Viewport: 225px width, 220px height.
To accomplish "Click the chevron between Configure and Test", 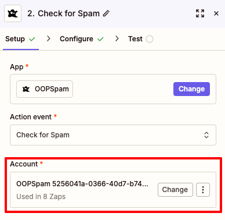I will [x=117, y=39].
